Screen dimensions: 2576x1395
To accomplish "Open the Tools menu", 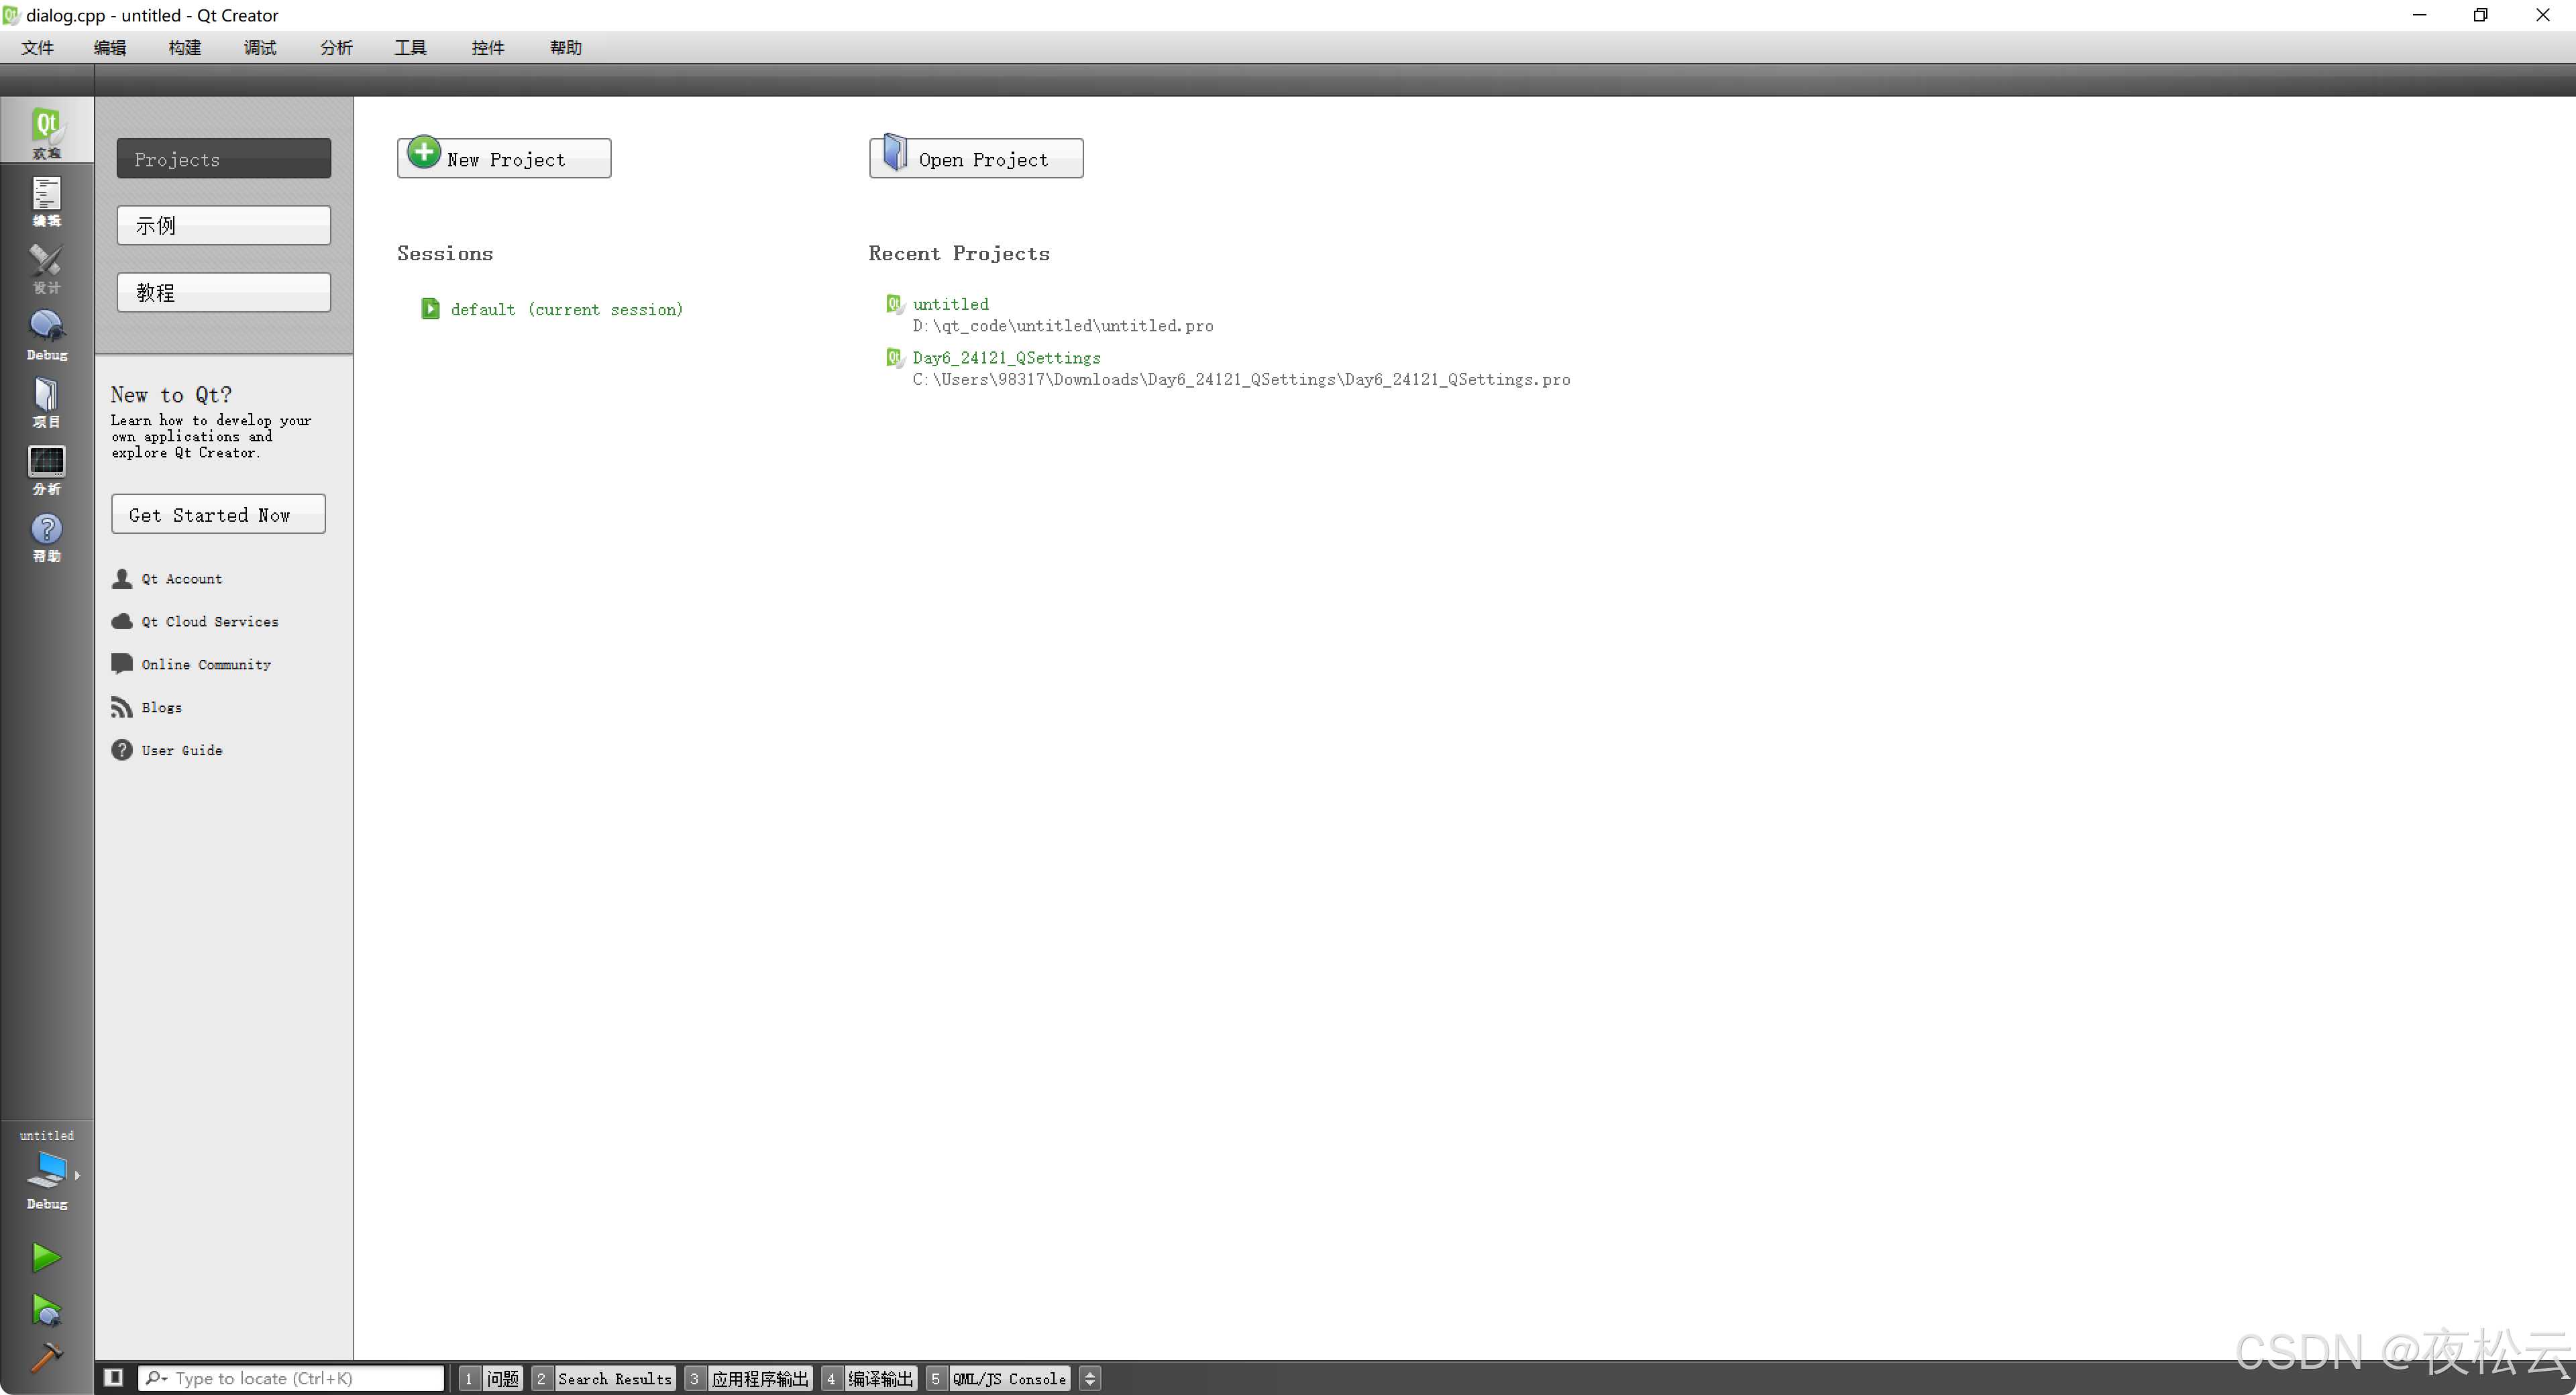I will click(410, 47).
